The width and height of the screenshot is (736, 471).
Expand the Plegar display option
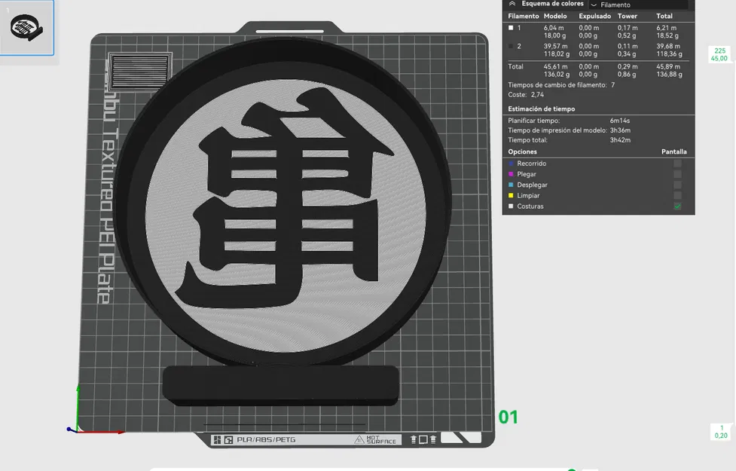click(x=677, y=174)
